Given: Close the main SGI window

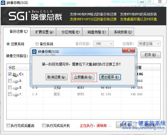Looking at the screenshot, I should point(160,2).
